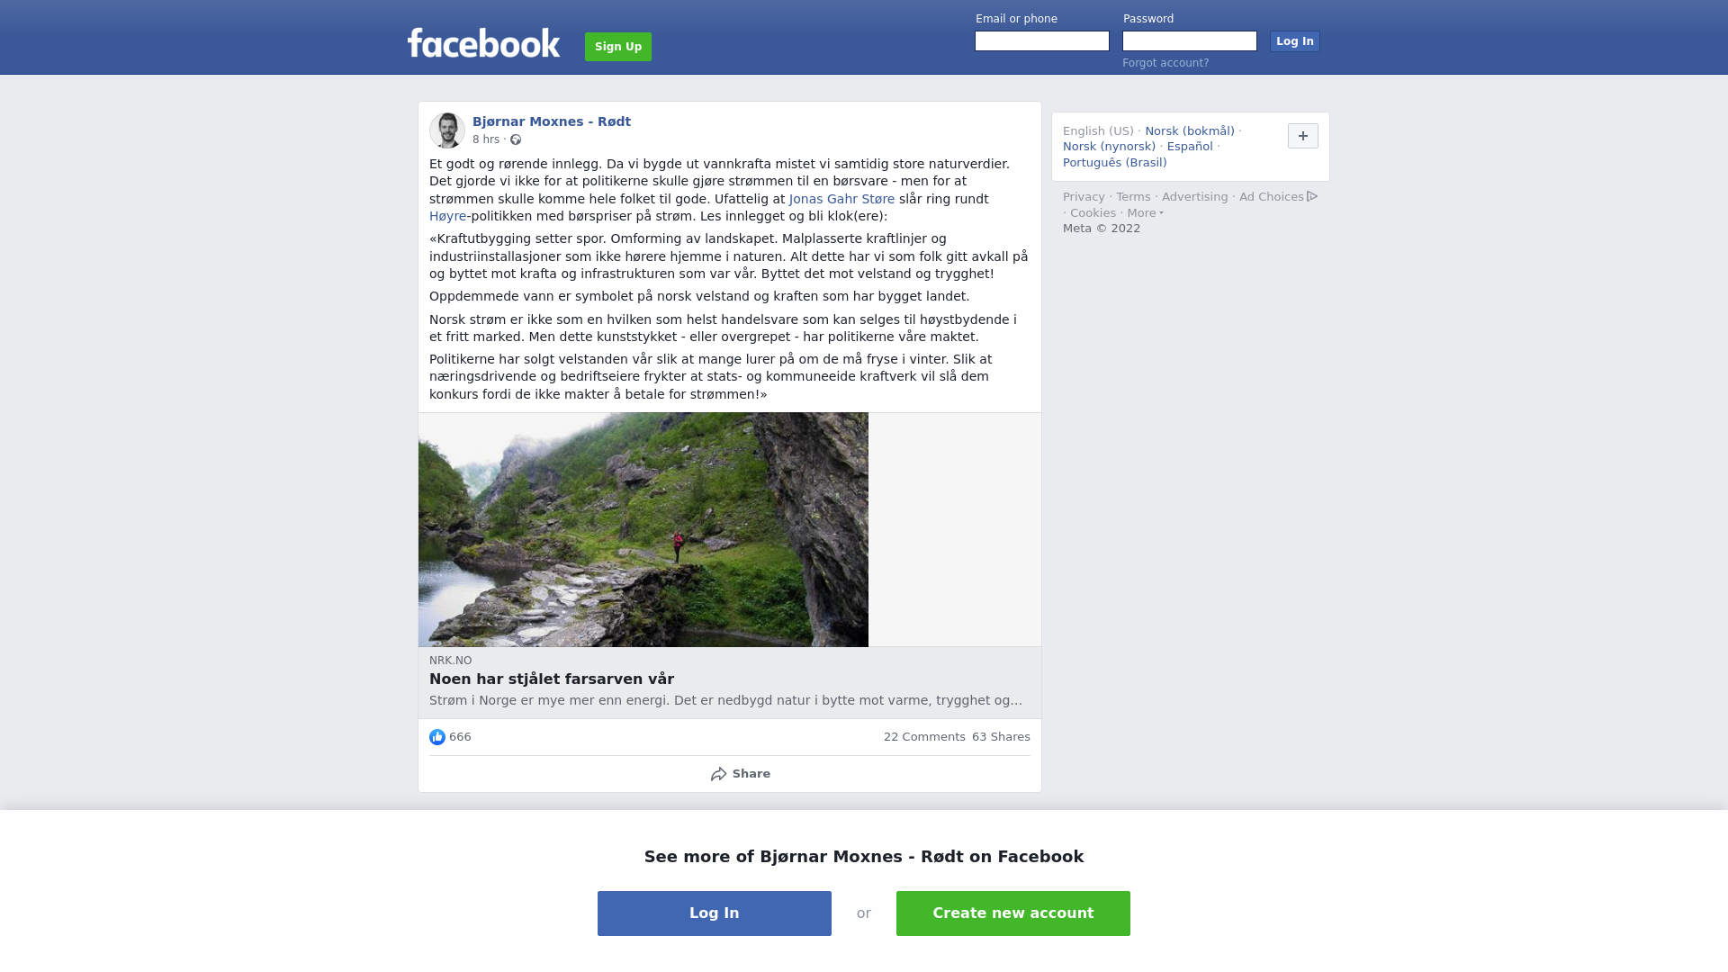Open the Høyre page link
Viewport: 1728px width, 972px height.
(447, 216)
